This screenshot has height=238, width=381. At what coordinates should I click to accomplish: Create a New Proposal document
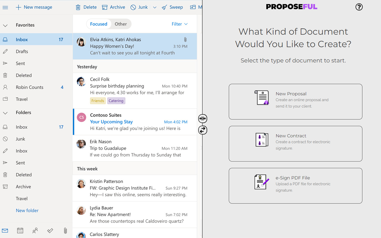296,102
